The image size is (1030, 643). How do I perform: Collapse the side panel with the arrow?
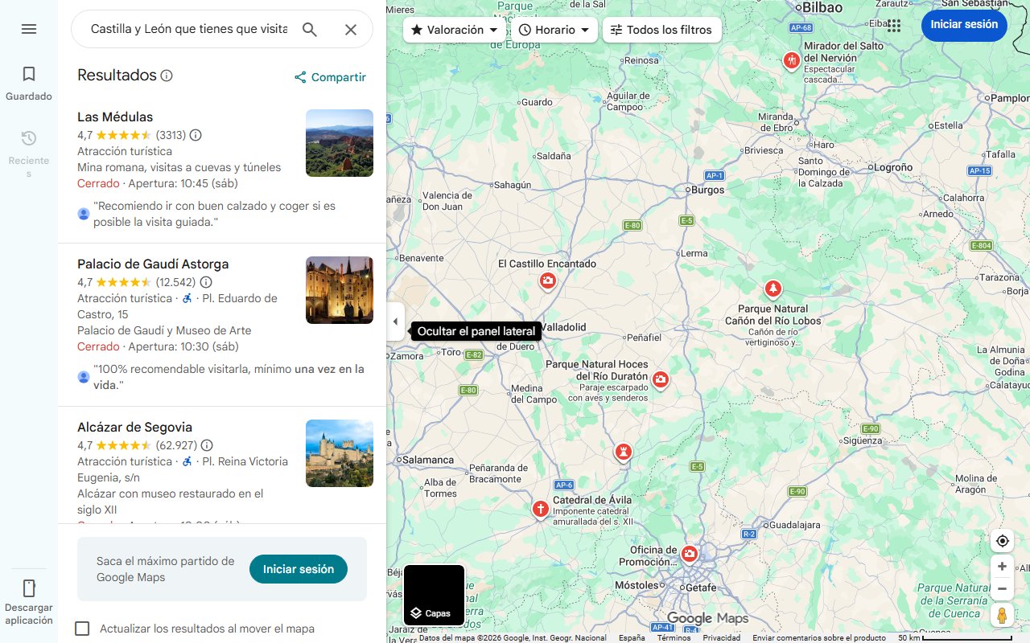395,321
